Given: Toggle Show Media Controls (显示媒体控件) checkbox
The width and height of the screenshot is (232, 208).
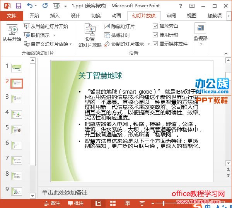Looking at the screenshot, I should click(155, 44).
